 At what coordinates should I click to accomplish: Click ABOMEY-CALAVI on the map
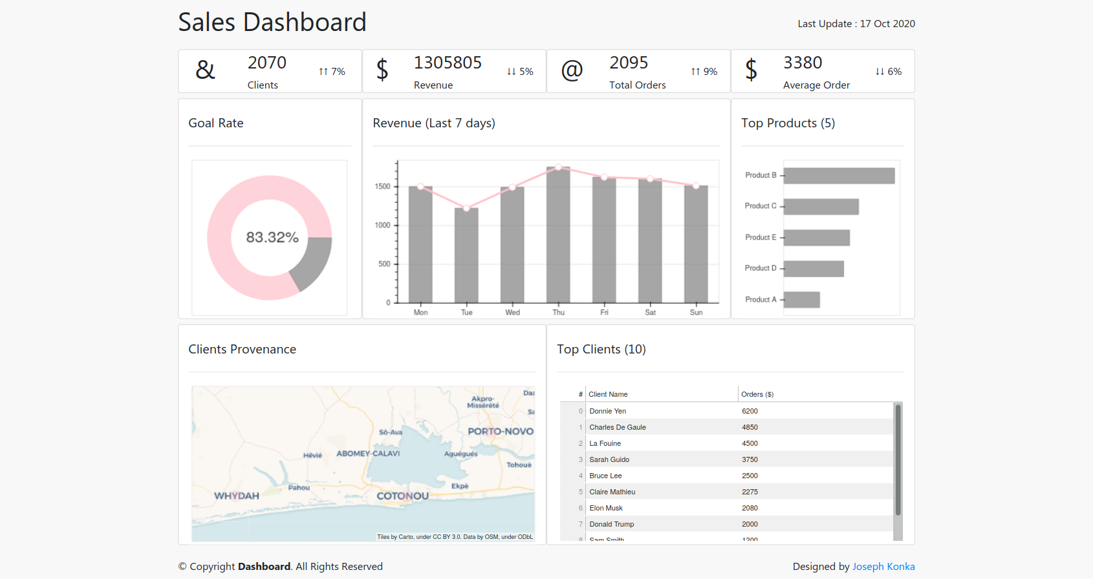tap(368, 454)
